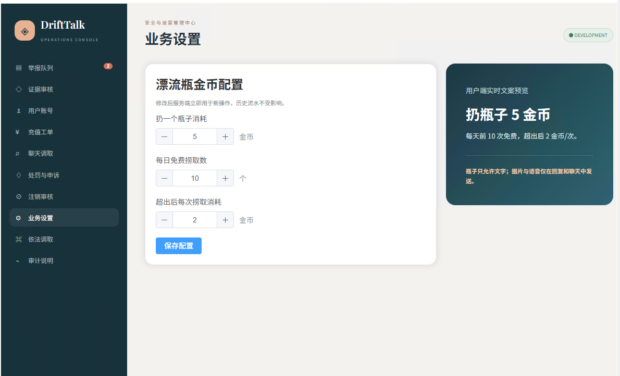The width and height of the screenshot is (620, 376).
Task: Increase 扔一个瓶子消耗 value
Action: pyautogui.click(x=226, y=137)
